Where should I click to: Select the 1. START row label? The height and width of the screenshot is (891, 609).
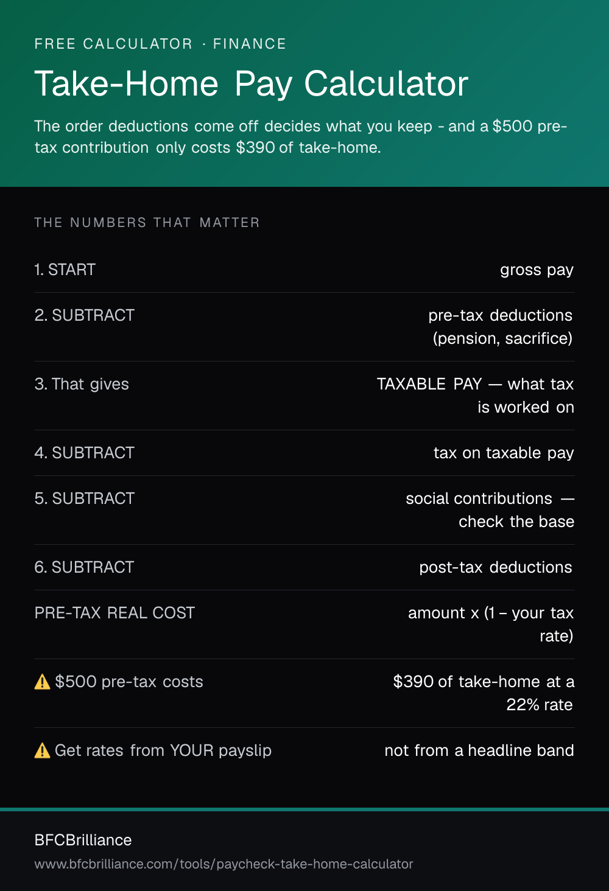click(x=65, y=270)
